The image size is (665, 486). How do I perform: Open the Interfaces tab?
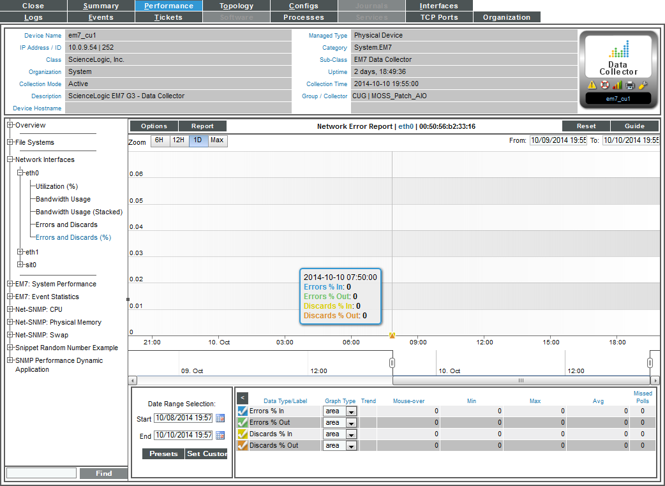click(x=439, y=6)
